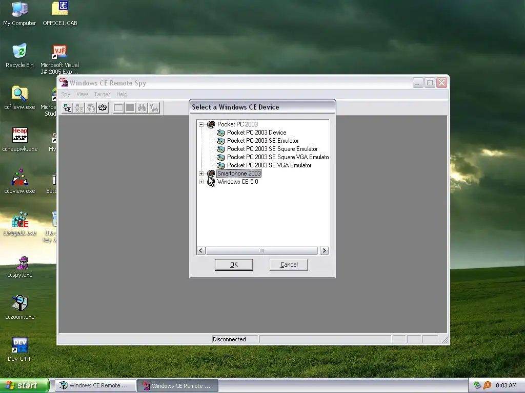Select Pocket PC 2003 SE Square Emulator entry
This screenshot has height=393, width=525.
tap(272, 149)
